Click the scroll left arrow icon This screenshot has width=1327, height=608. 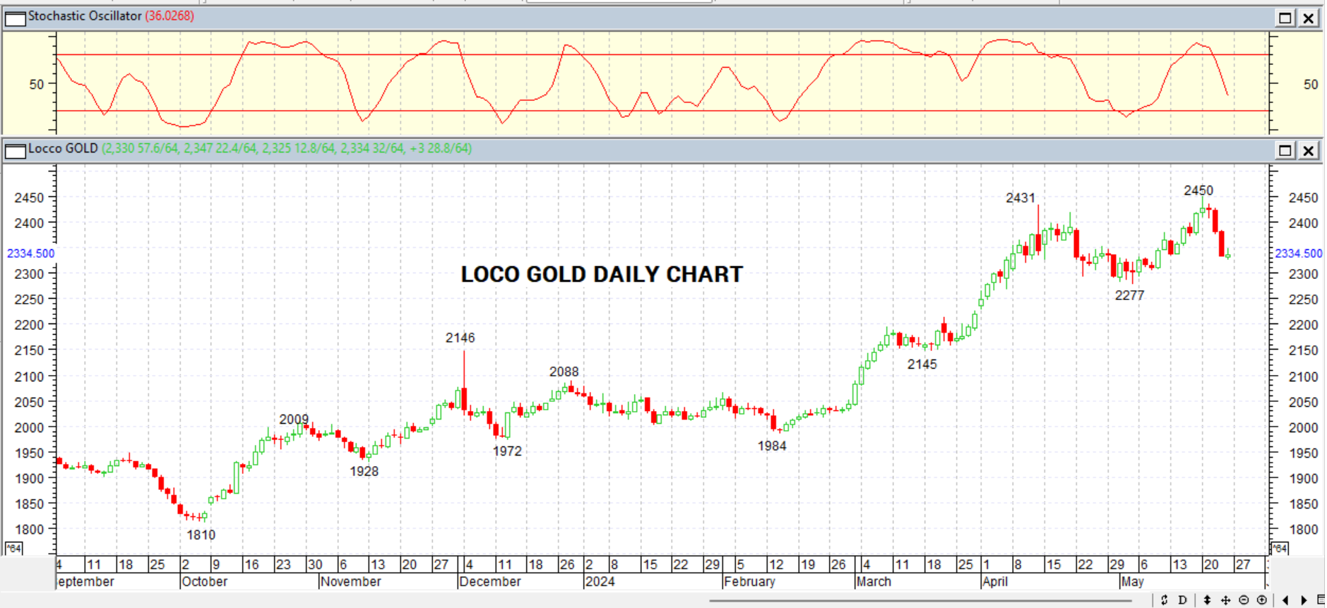pyautogui.click(x=1285, y=600)
